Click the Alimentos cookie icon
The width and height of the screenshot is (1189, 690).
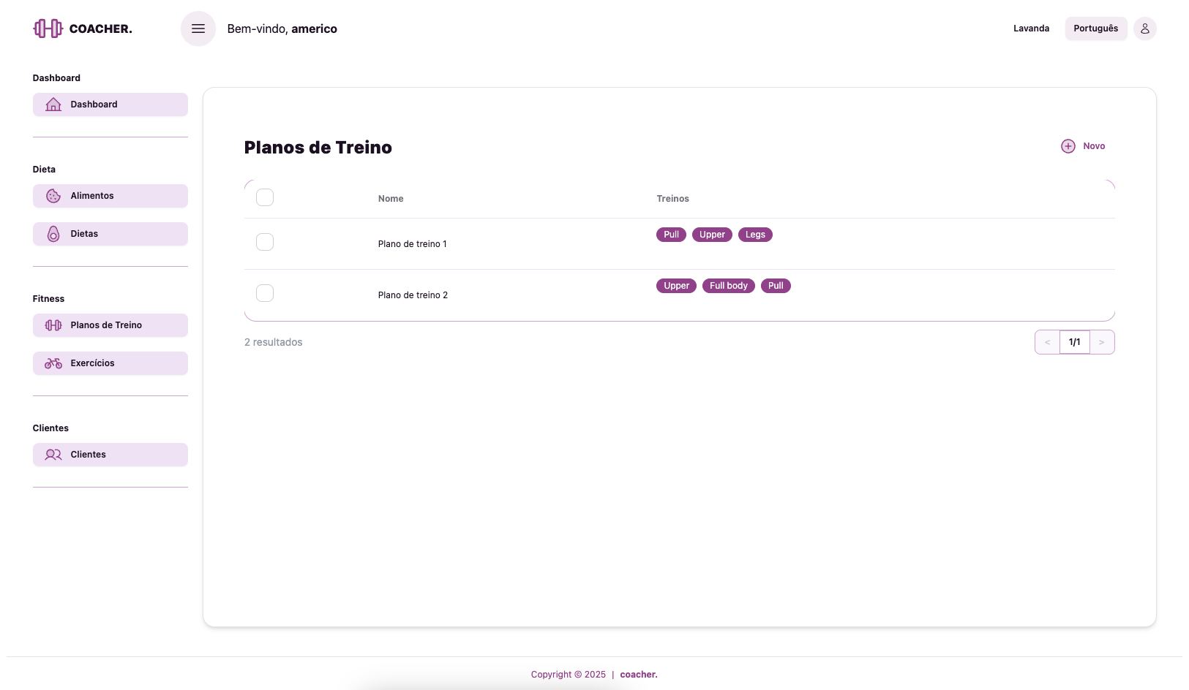click(x=53, y=196)
